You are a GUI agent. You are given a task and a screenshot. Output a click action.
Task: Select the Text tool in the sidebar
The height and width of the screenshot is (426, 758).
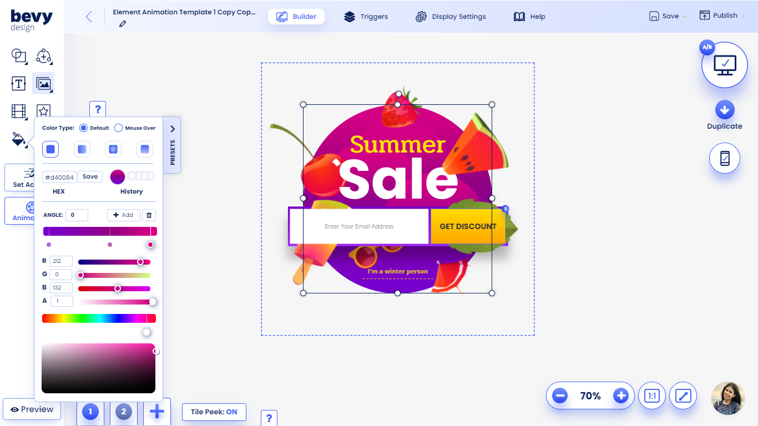[x=18, y=83]
